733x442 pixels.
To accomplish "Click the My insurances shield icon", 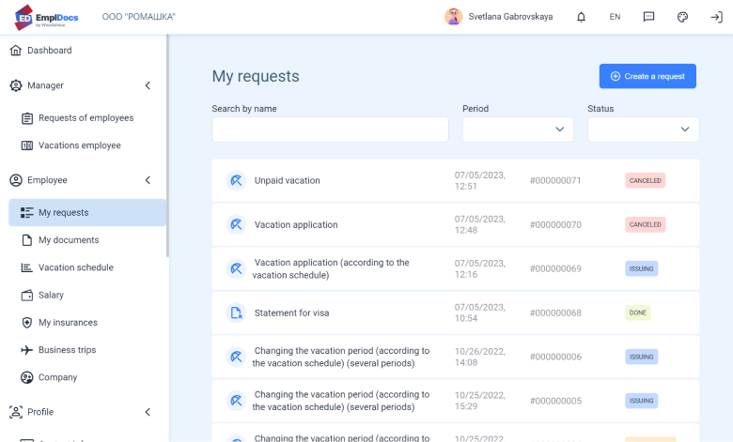I will tap(28, 323).
